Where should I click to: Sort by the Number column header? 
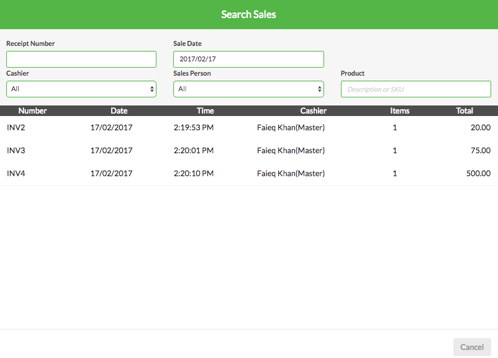[32, 111]
